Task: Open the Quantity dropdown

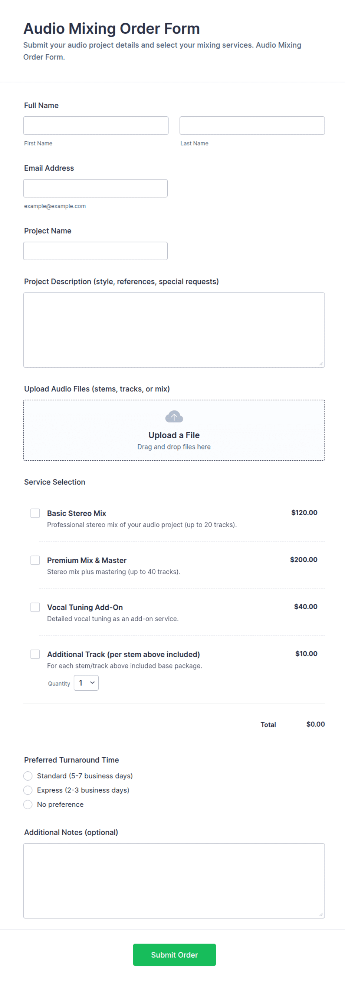Action: (x=86, y=683)
